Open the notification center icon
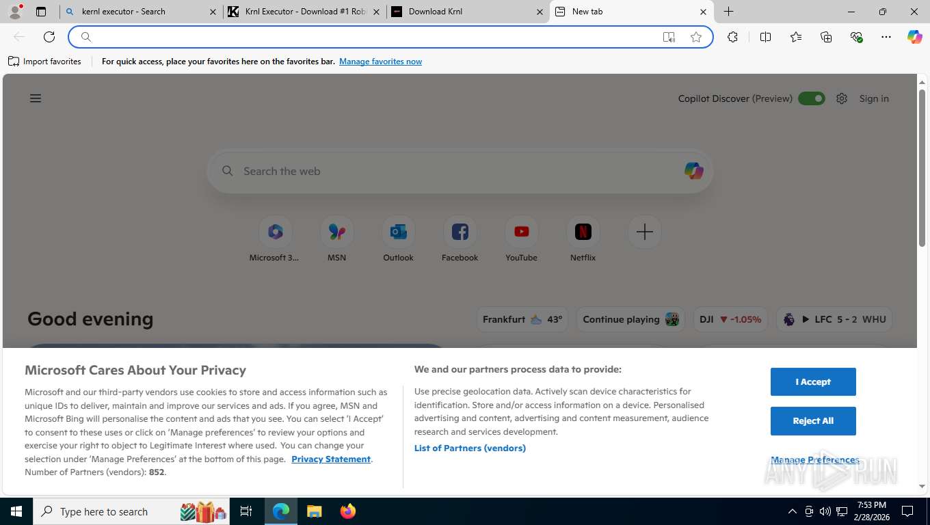 pos(907,511)
